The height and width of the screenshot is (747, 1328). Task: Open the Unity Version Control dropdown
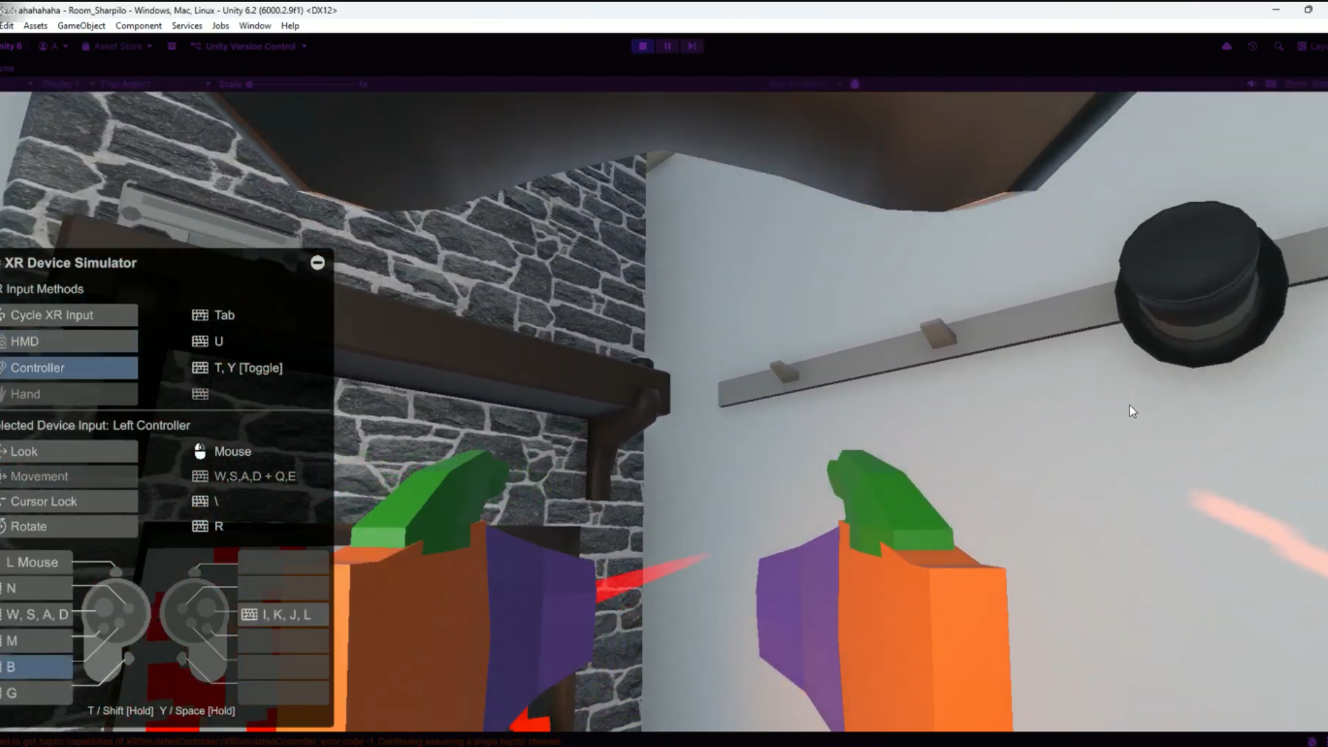pos(250,46)
